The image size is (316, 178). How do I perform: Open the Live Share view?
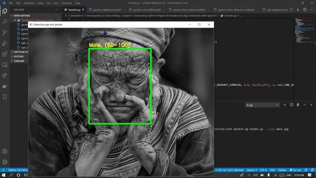[4, 76]
